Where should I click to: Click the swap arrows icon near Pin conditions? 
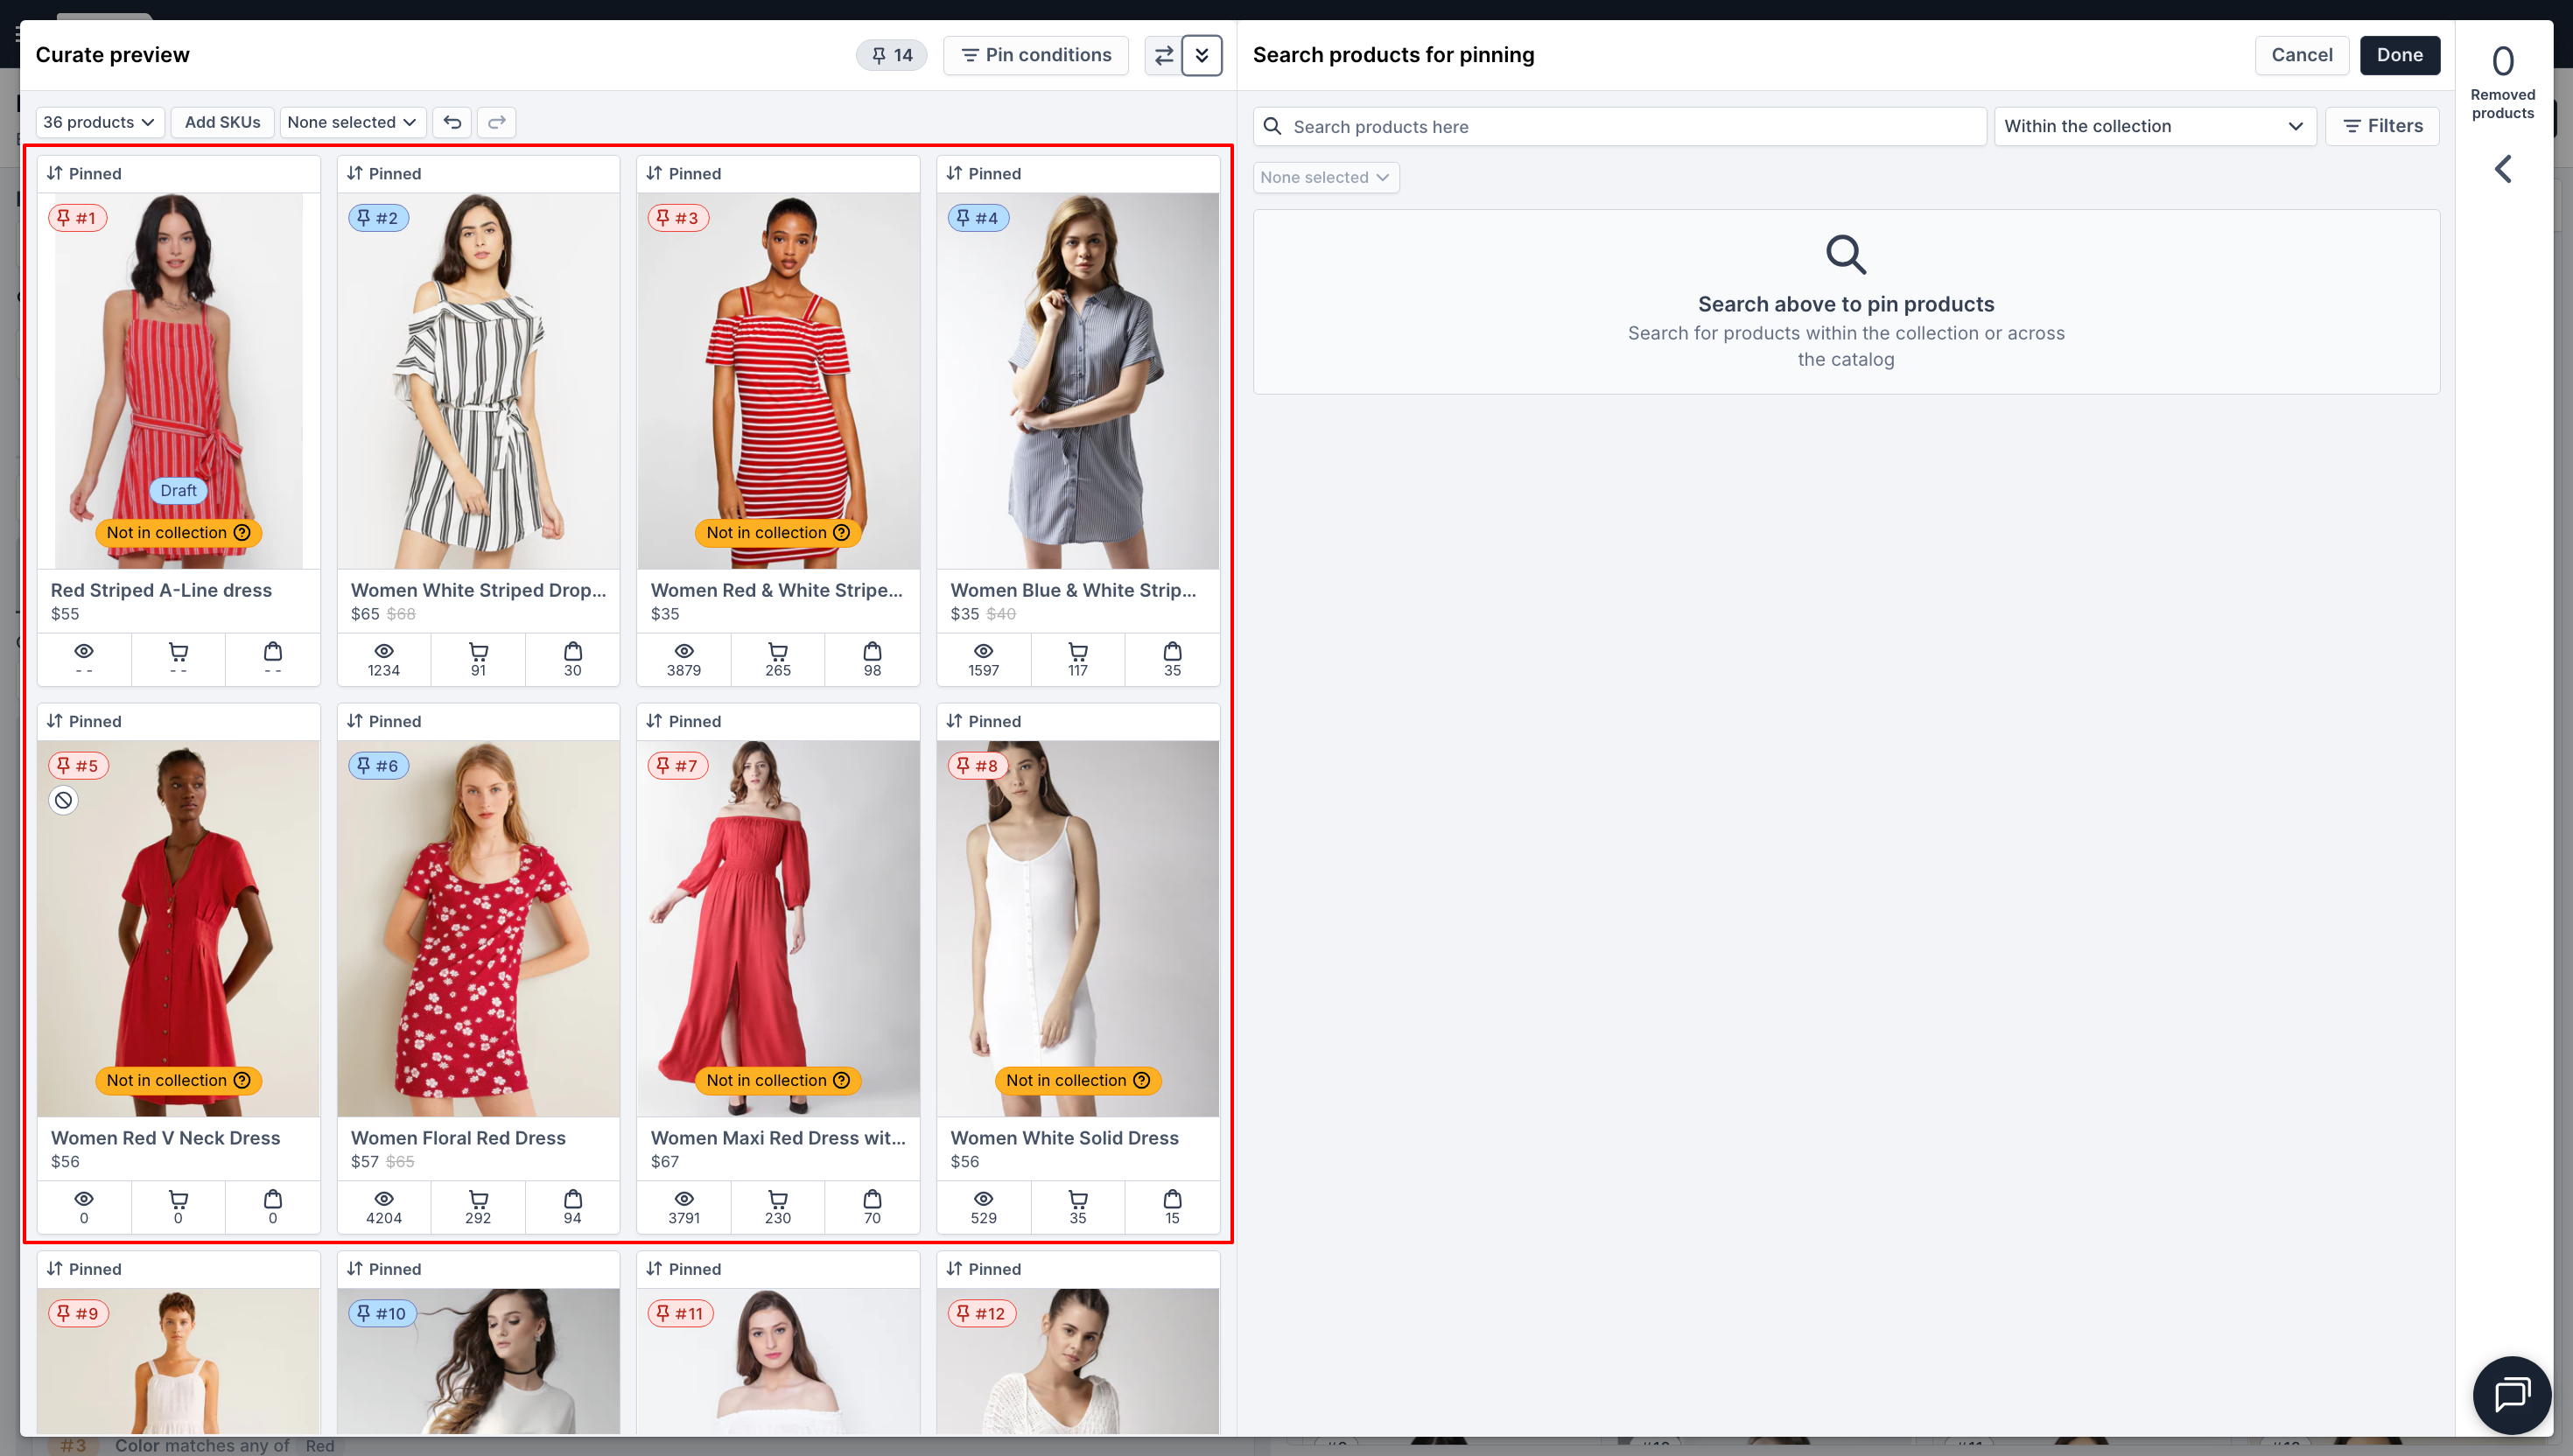coord(1163,56)
